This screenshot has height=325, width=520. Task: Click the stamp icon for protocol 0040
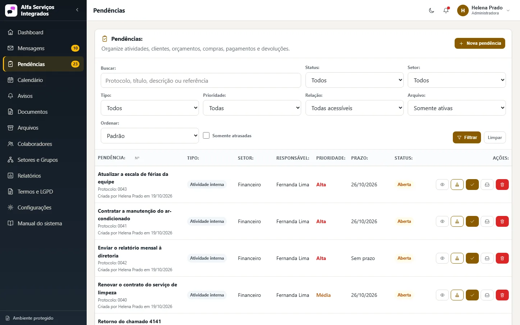coord(457,295)
